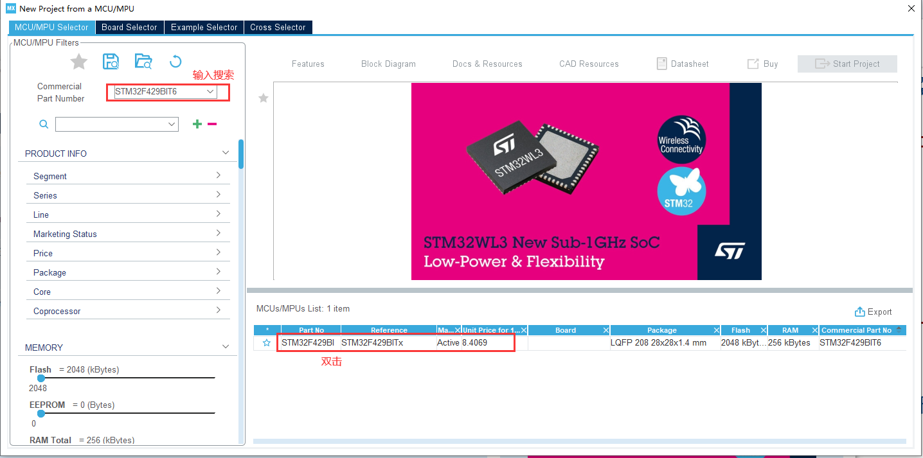Image resolution: width=923 pixels, height=458 pixels.
Task: Open the Block Diagram view
Action: pos(388,64)
